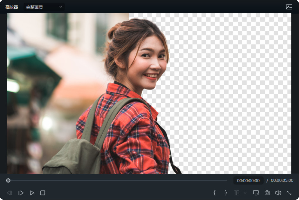
Task: Click the total duration 00:00:05:00 label
Action: pos(282,180)
